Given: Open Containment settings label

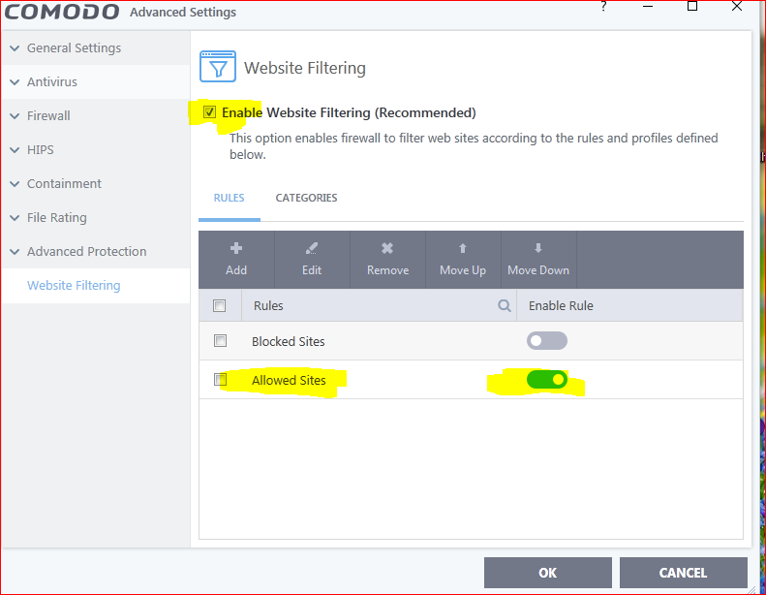Looking at the screenshot, I should pyautogui.click(x=64, y=184).
